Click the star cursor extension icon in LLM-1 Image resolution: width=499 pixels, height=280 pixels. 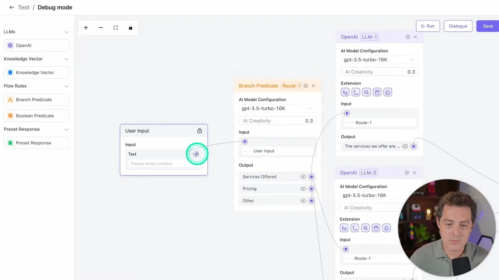[366, 92]
